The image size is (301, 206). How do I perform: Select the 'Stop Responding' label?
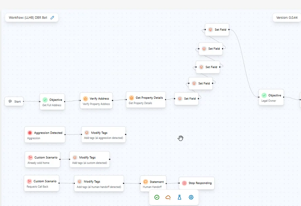pyautogui.click(x=200, y=183)
